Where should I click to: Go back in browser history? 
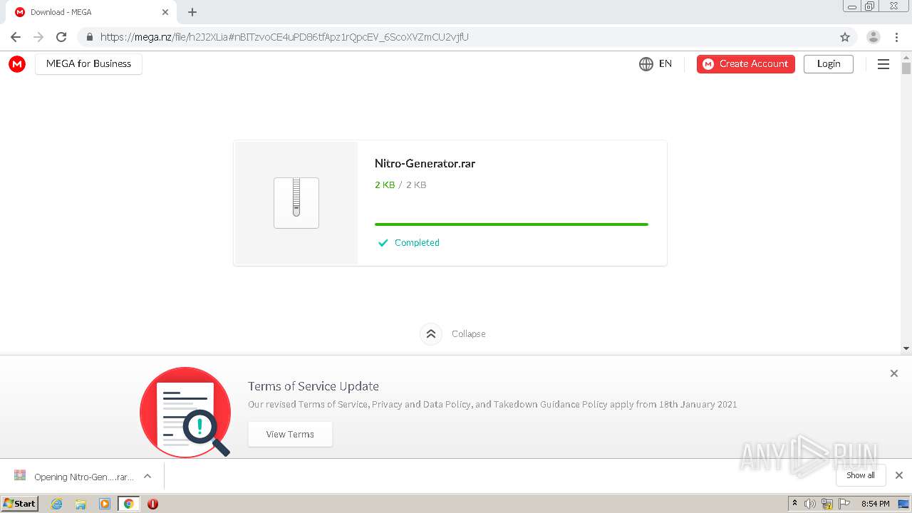coord(16,37)
